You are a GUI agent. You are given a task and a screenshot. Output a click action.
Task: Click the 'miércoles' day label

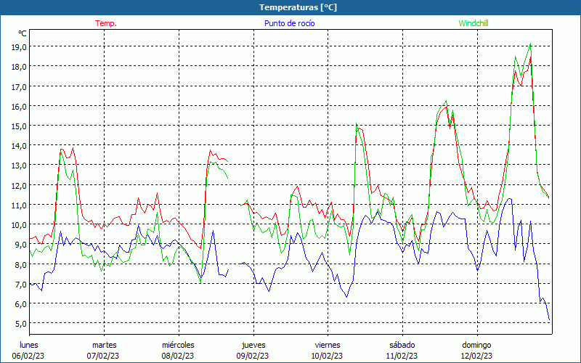(x=178, y=345)
